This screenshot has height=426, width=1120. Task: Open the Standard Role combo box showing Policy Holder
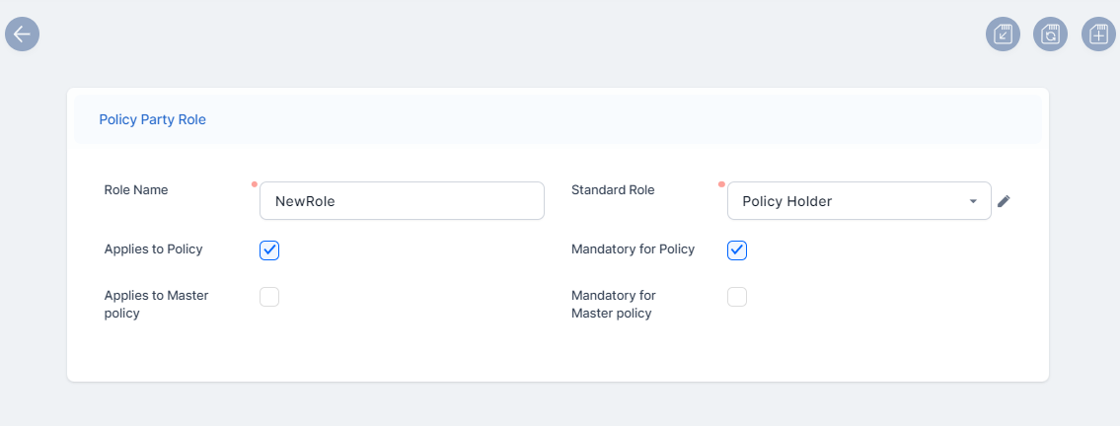[849, 201]
